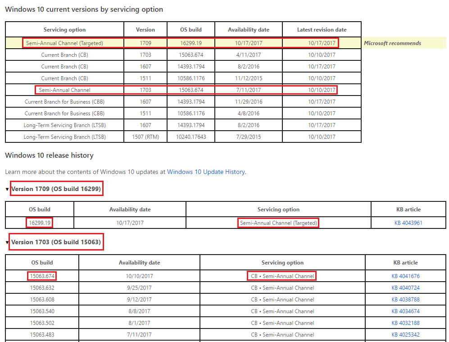Select OS build cell "10240.17643"

click(x=191, y=137)
